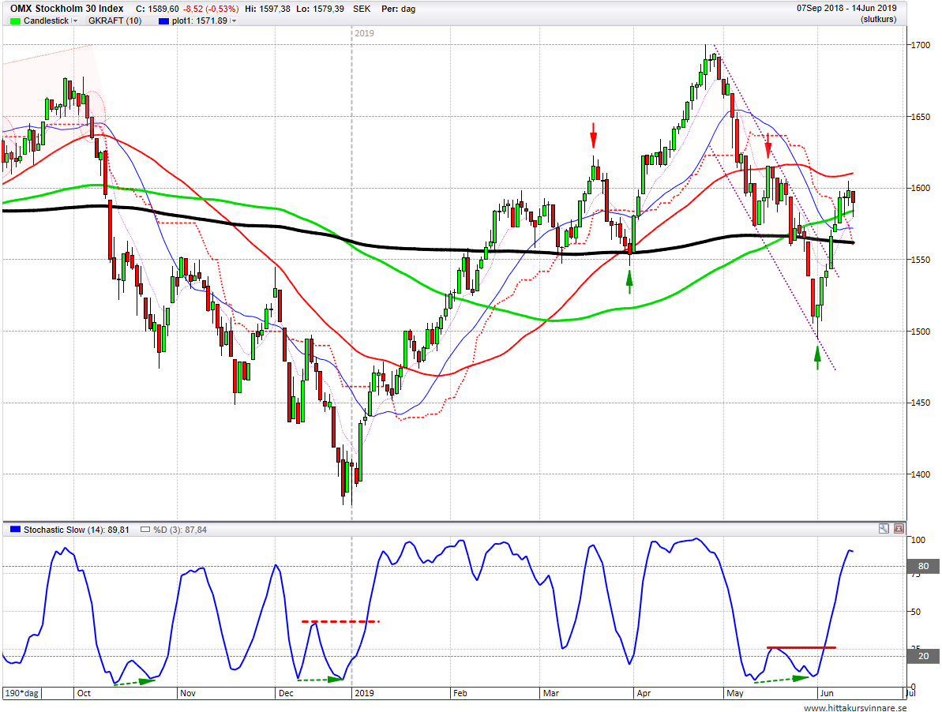Toggle the %D (3) line checkbox
This screenshot has height=712, width=942.
[x=144, y=530]
